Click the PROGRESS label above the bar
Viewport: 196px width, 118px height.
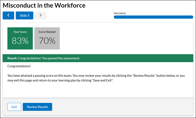[120, 13]
